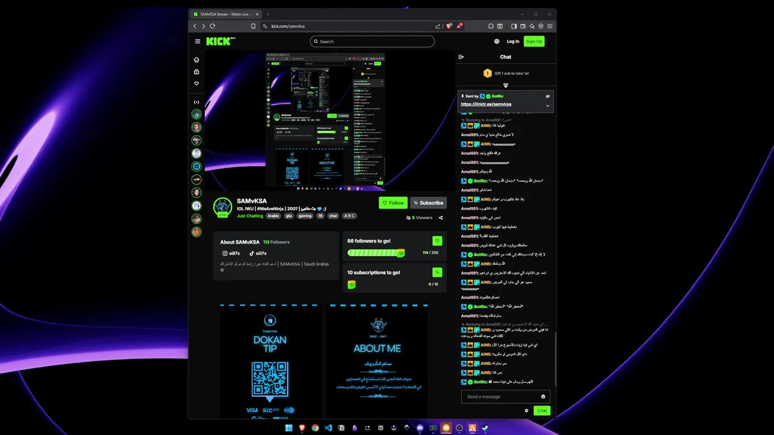The height and width of the screenshot is (435, 774).
Task: Click the share icon beside Viewers
Action: pos(441,217)
